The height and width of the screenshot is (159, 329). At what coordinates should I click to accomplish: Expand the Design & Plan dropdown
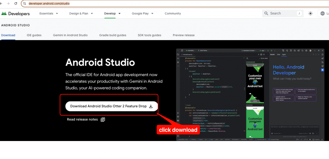coord(81,13)
